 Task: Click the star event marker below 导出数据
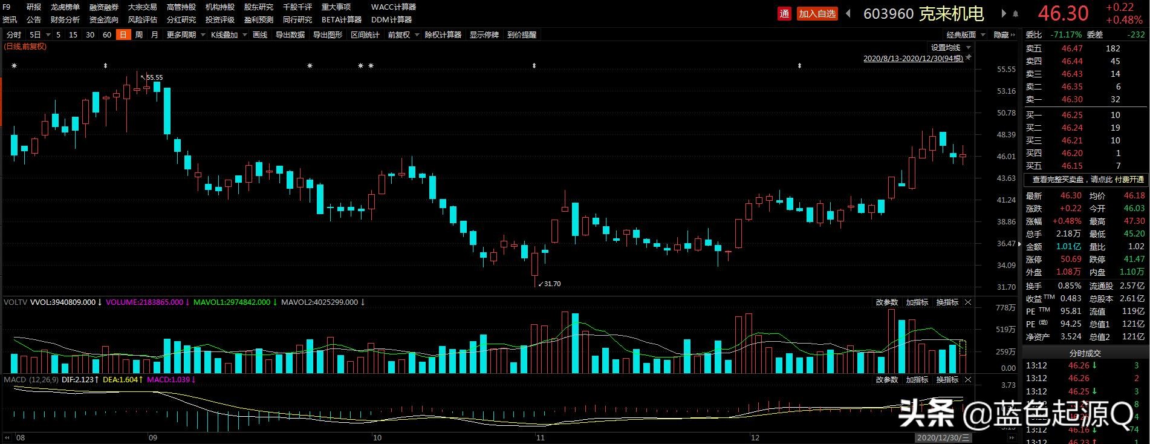click(310, 66)
